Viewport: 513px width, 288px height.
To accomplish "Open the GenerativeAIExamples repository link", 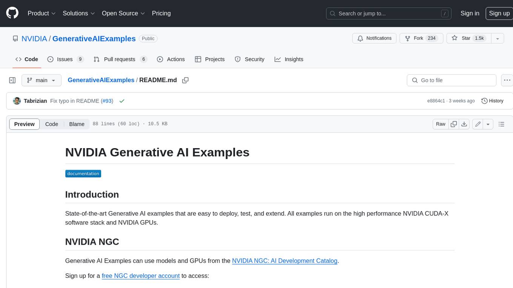I will tap(94, 38).
